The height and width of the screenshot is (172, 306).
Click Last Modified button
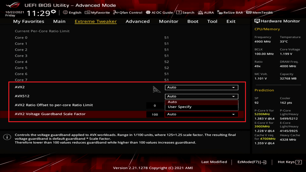click(214, 162)
